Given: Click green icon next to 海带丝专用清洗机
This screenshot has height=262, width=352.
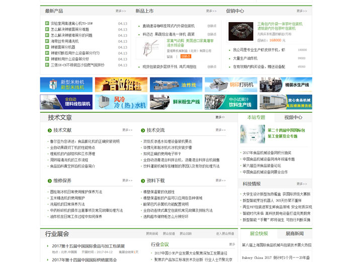Looking at the screenshot, I should [x=47, y=41].
